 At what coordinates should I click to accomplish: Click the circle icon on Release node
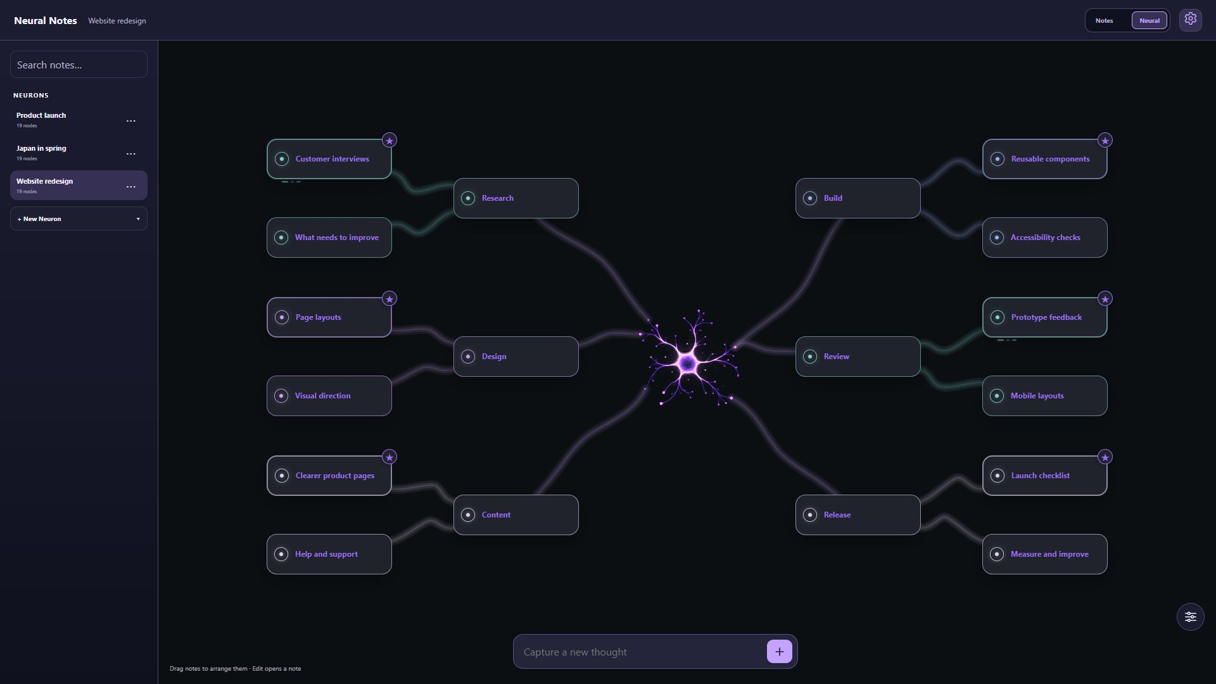(x=810, y=515)
